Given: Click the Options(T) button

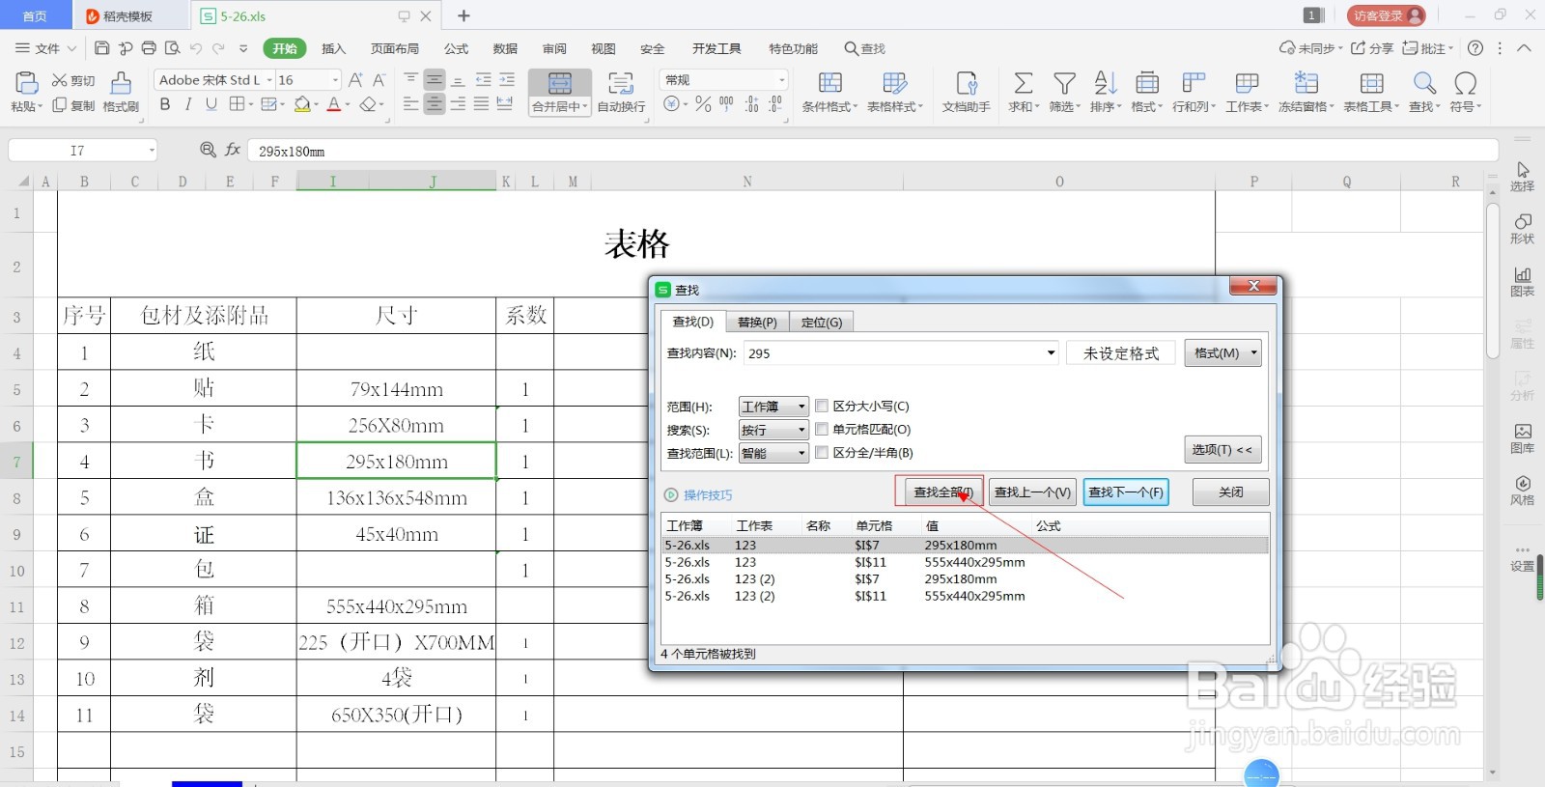Looking at the screenshot, I should pos(1222,450).
